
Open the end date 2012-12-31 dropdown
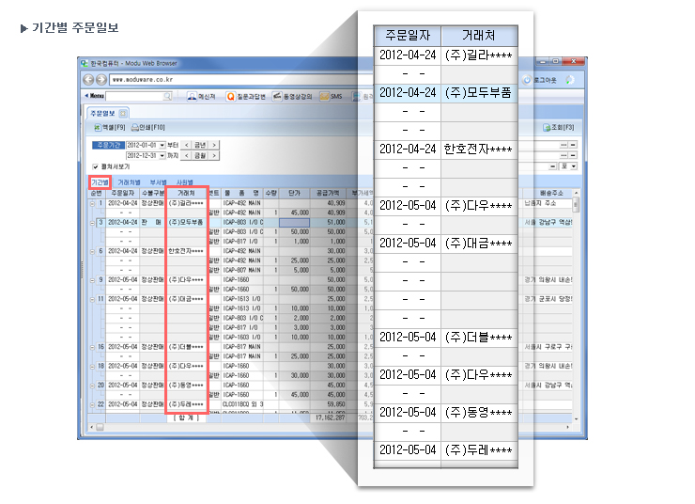pyautogui.click(x=162, y=154)
